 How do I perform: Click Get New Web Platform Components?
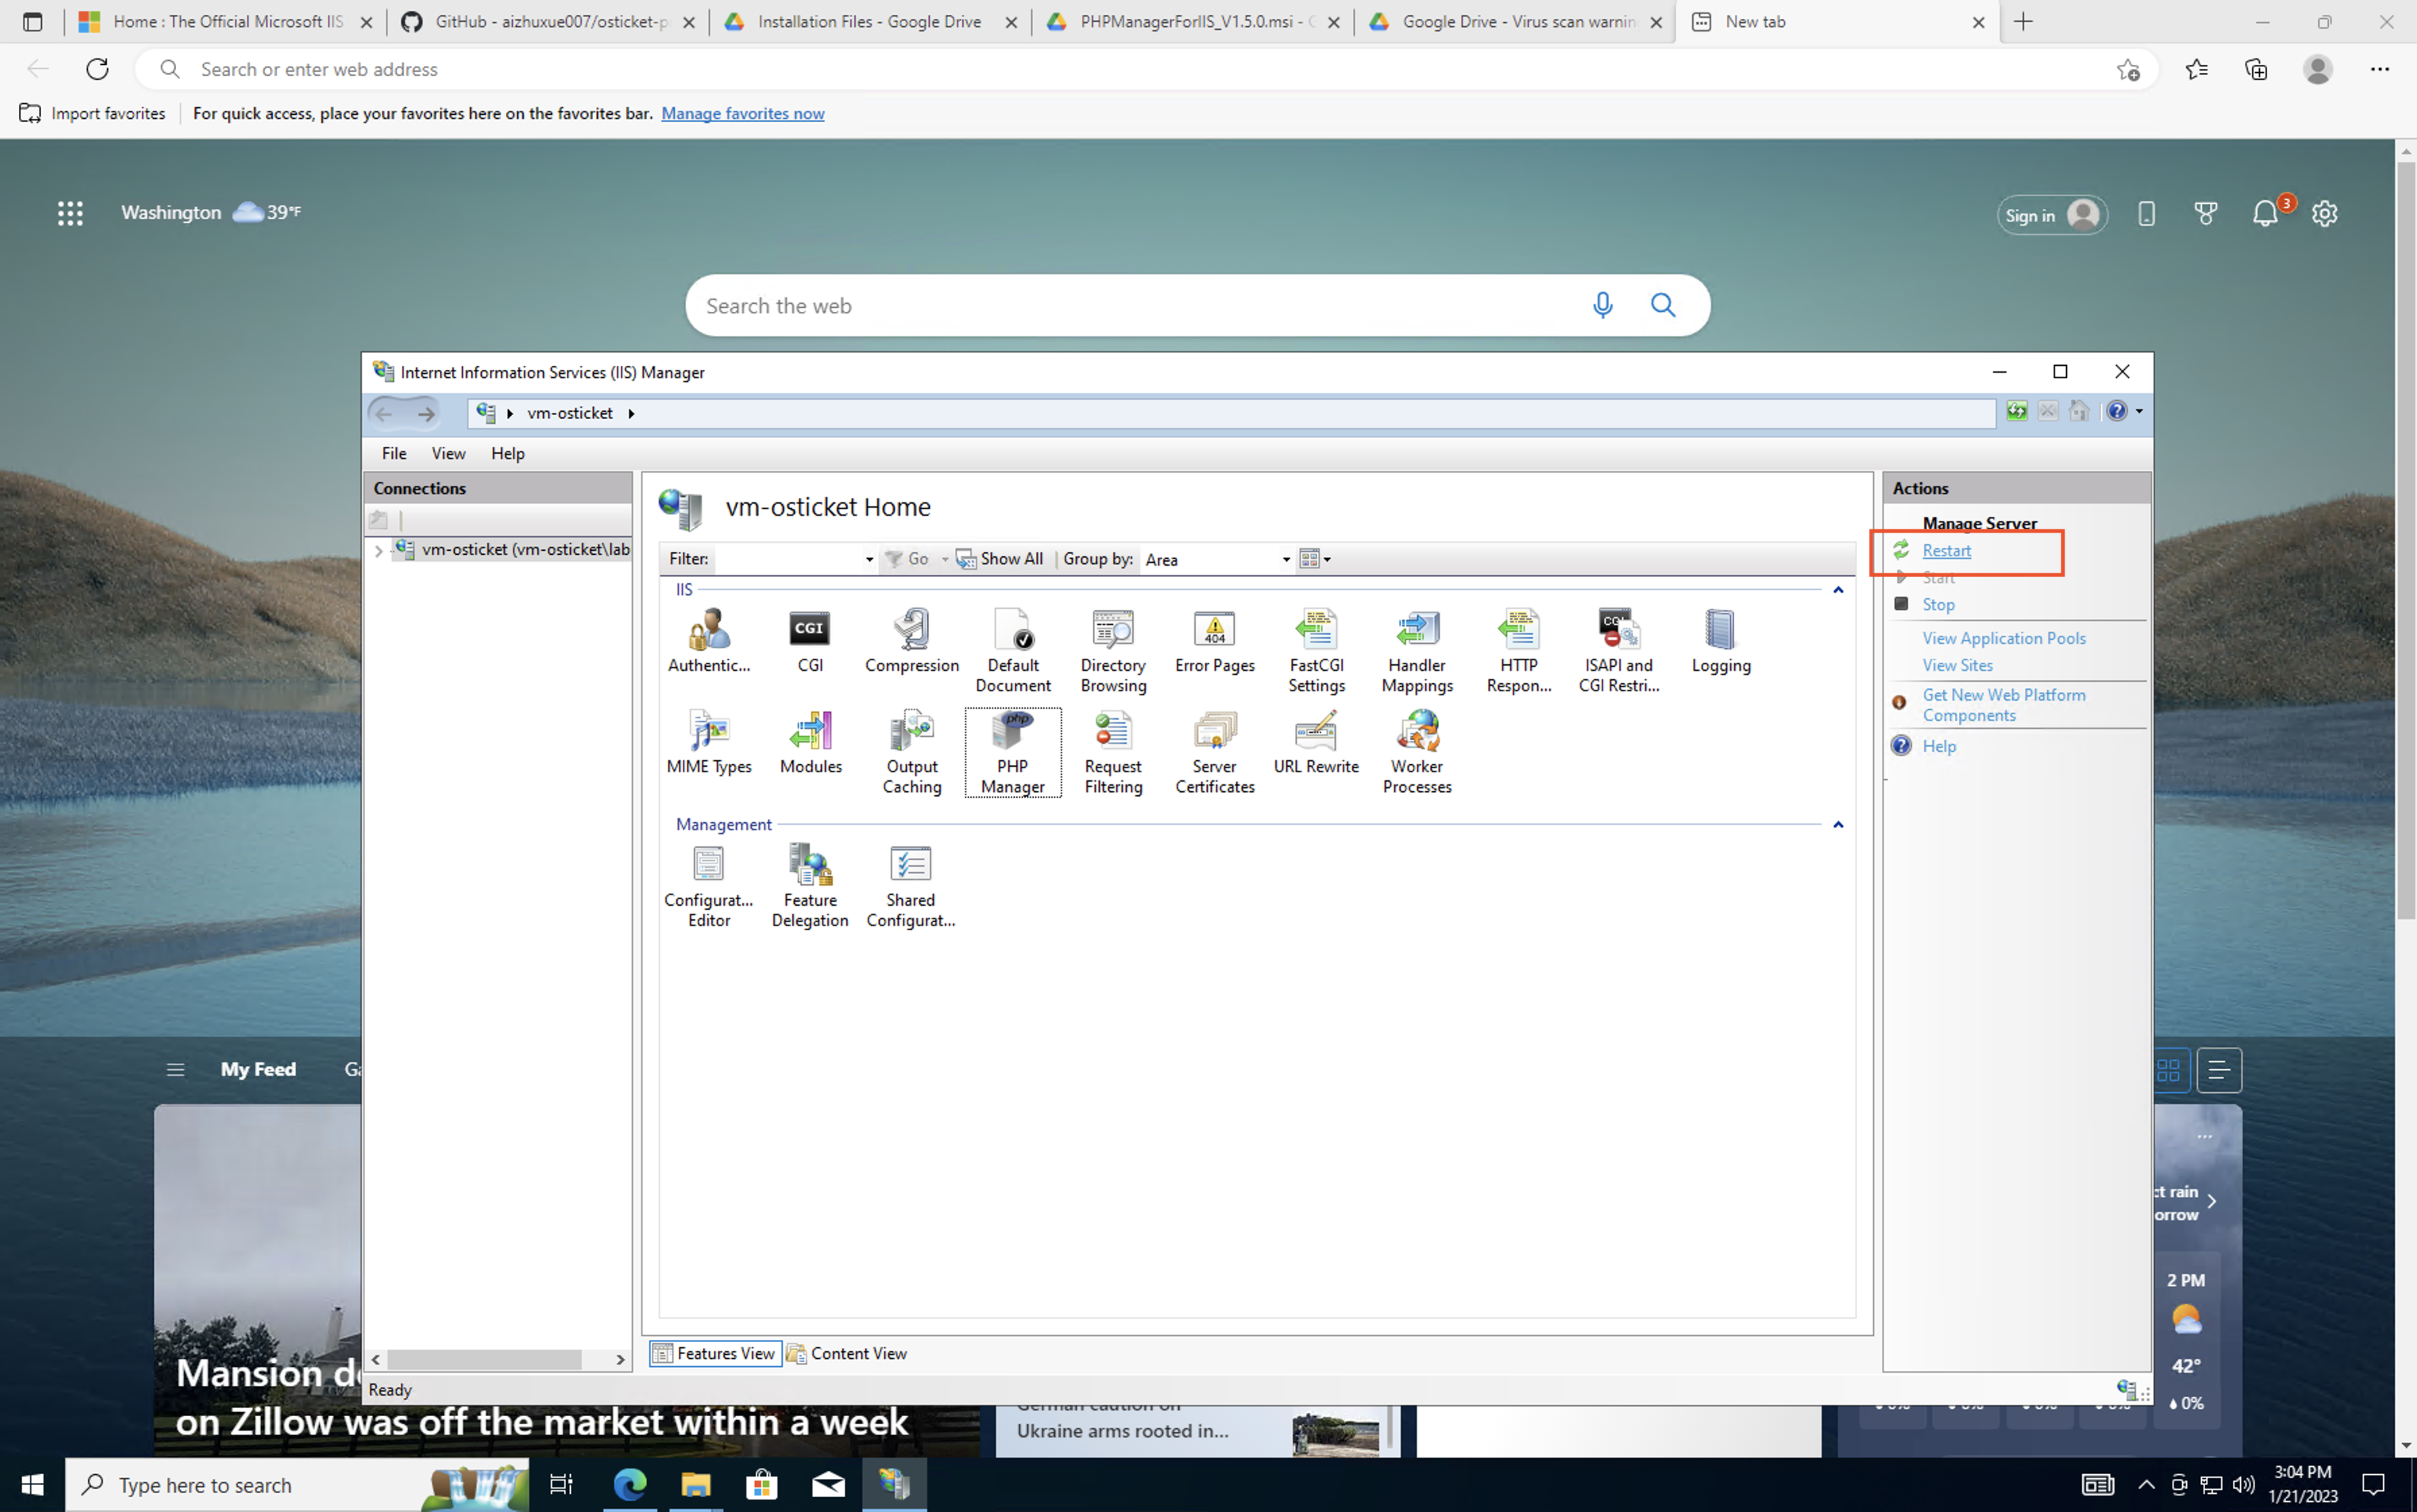pos(2003,705)
